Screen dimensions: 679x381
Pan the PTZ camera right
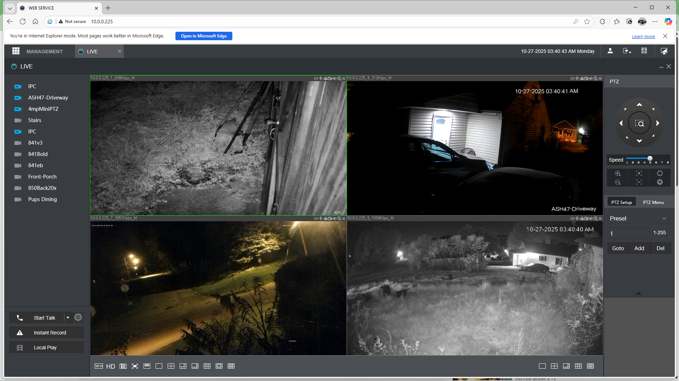(658, 123)
